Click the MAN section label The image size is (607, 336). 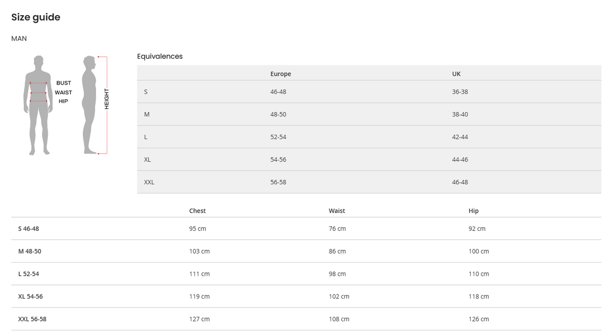pyautogui.click(x=19, y=38)
